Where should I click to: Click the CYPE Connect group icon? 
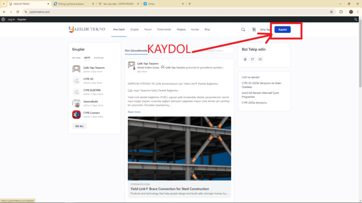point(76,114)
